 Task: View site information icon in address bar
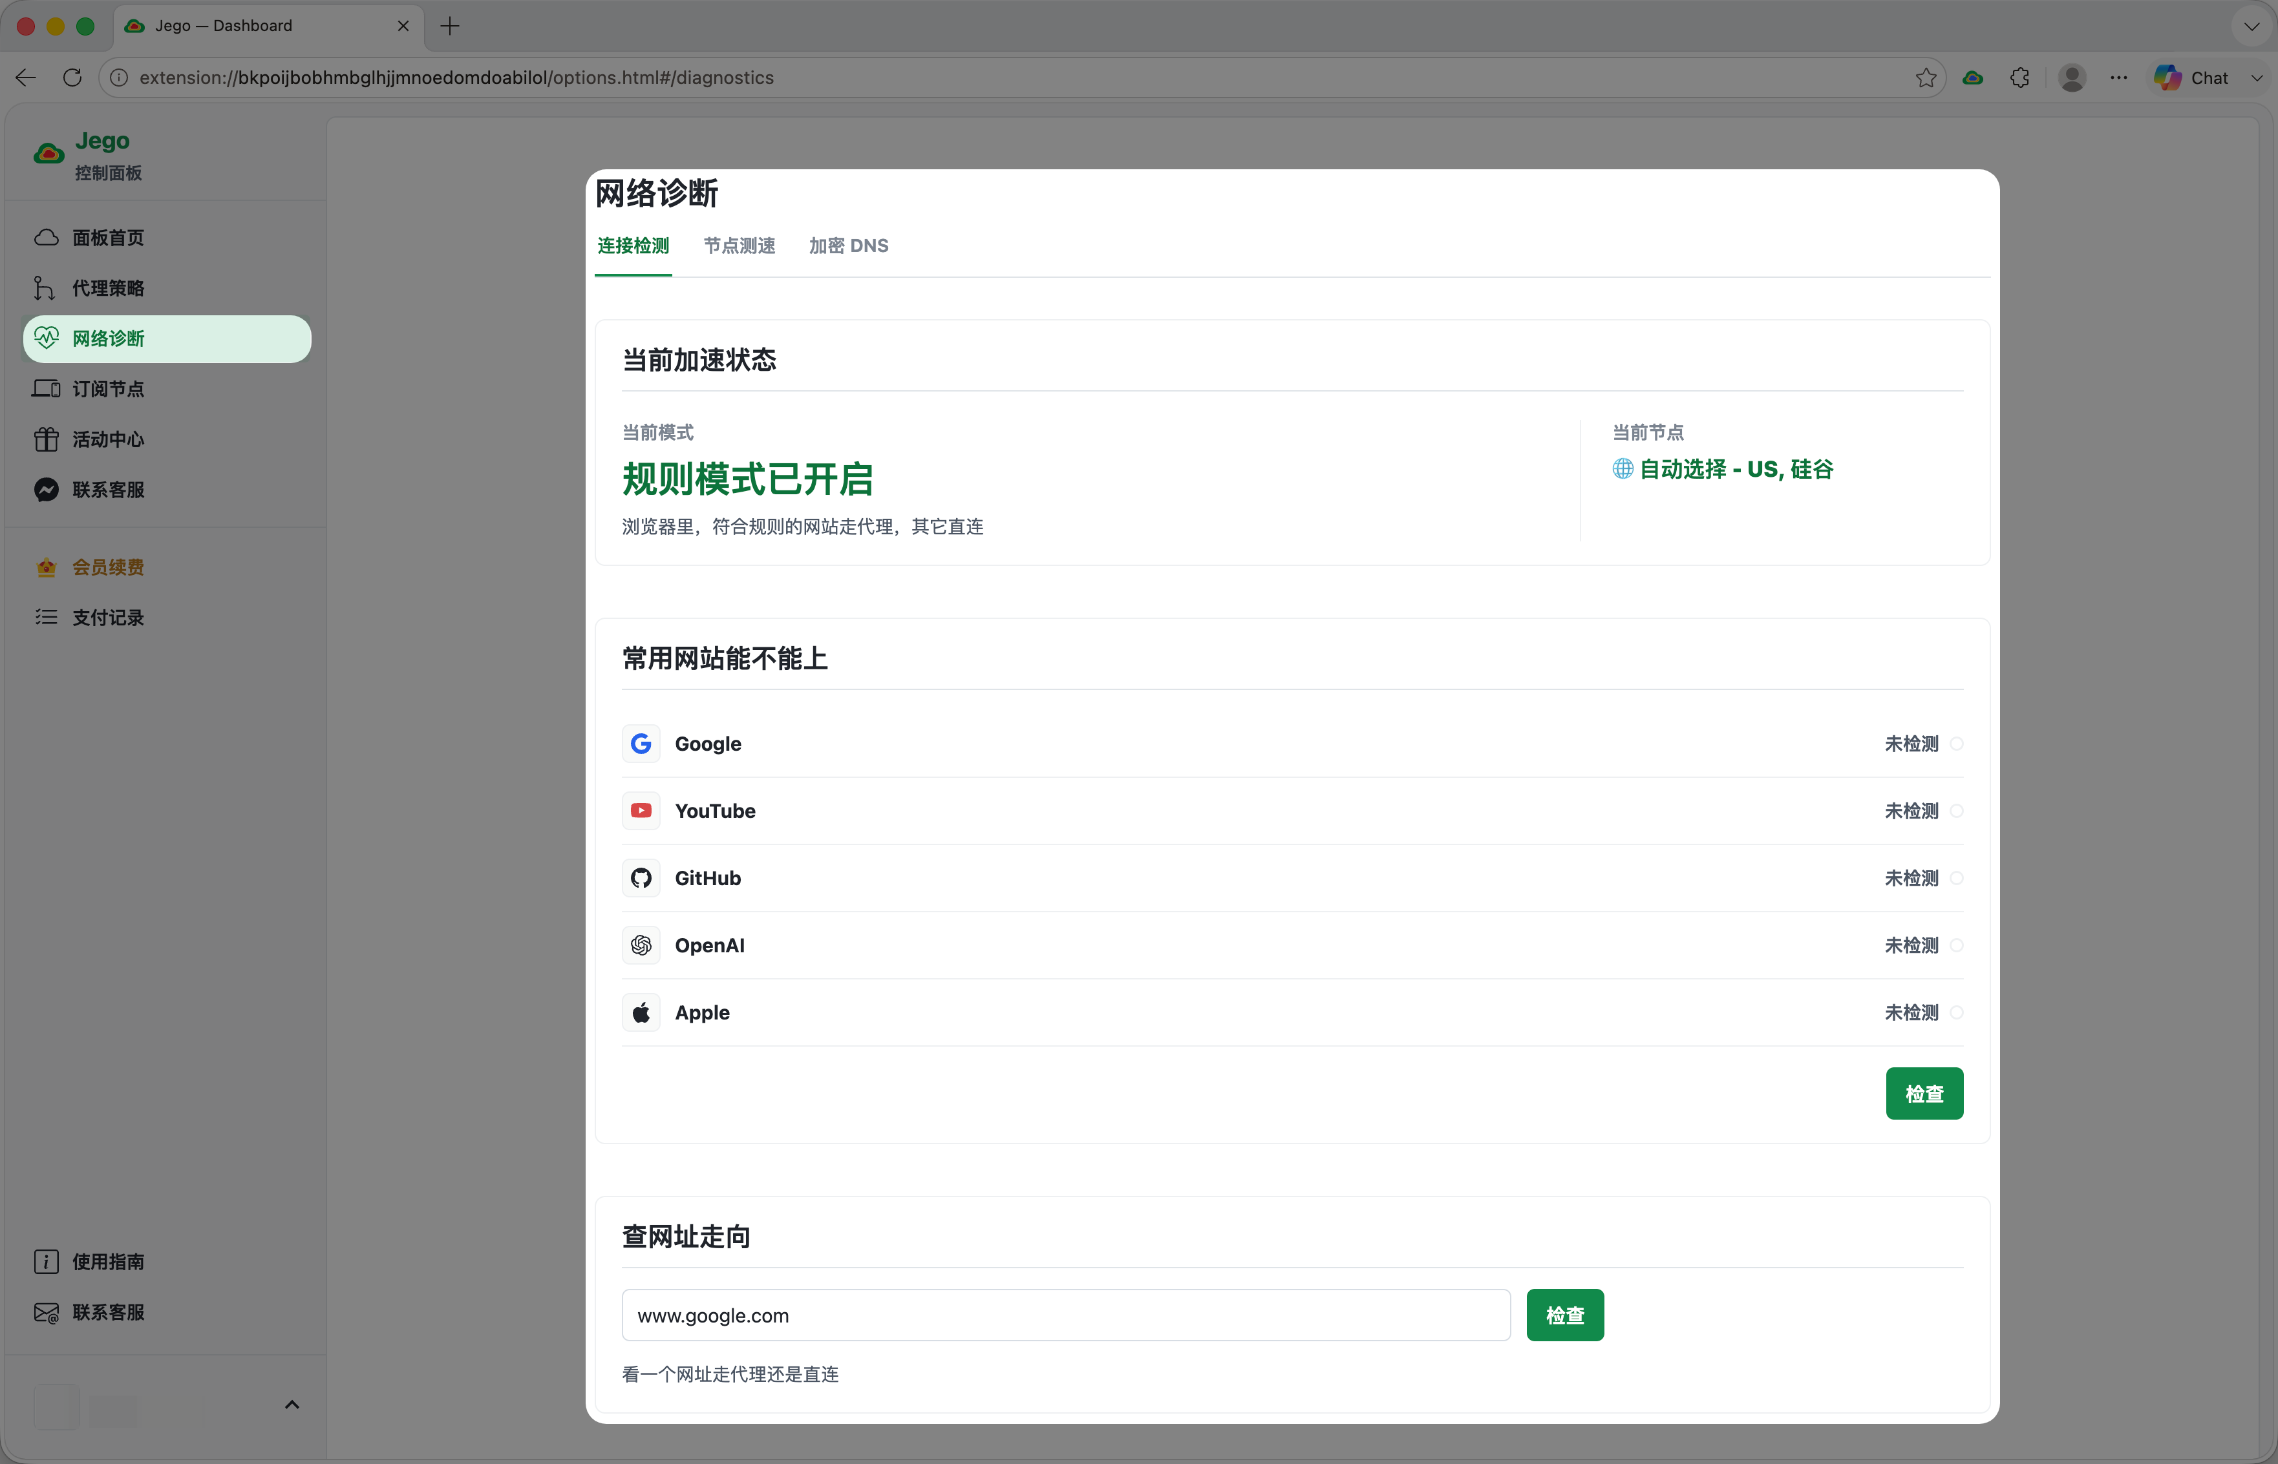[x=119, y=78]
